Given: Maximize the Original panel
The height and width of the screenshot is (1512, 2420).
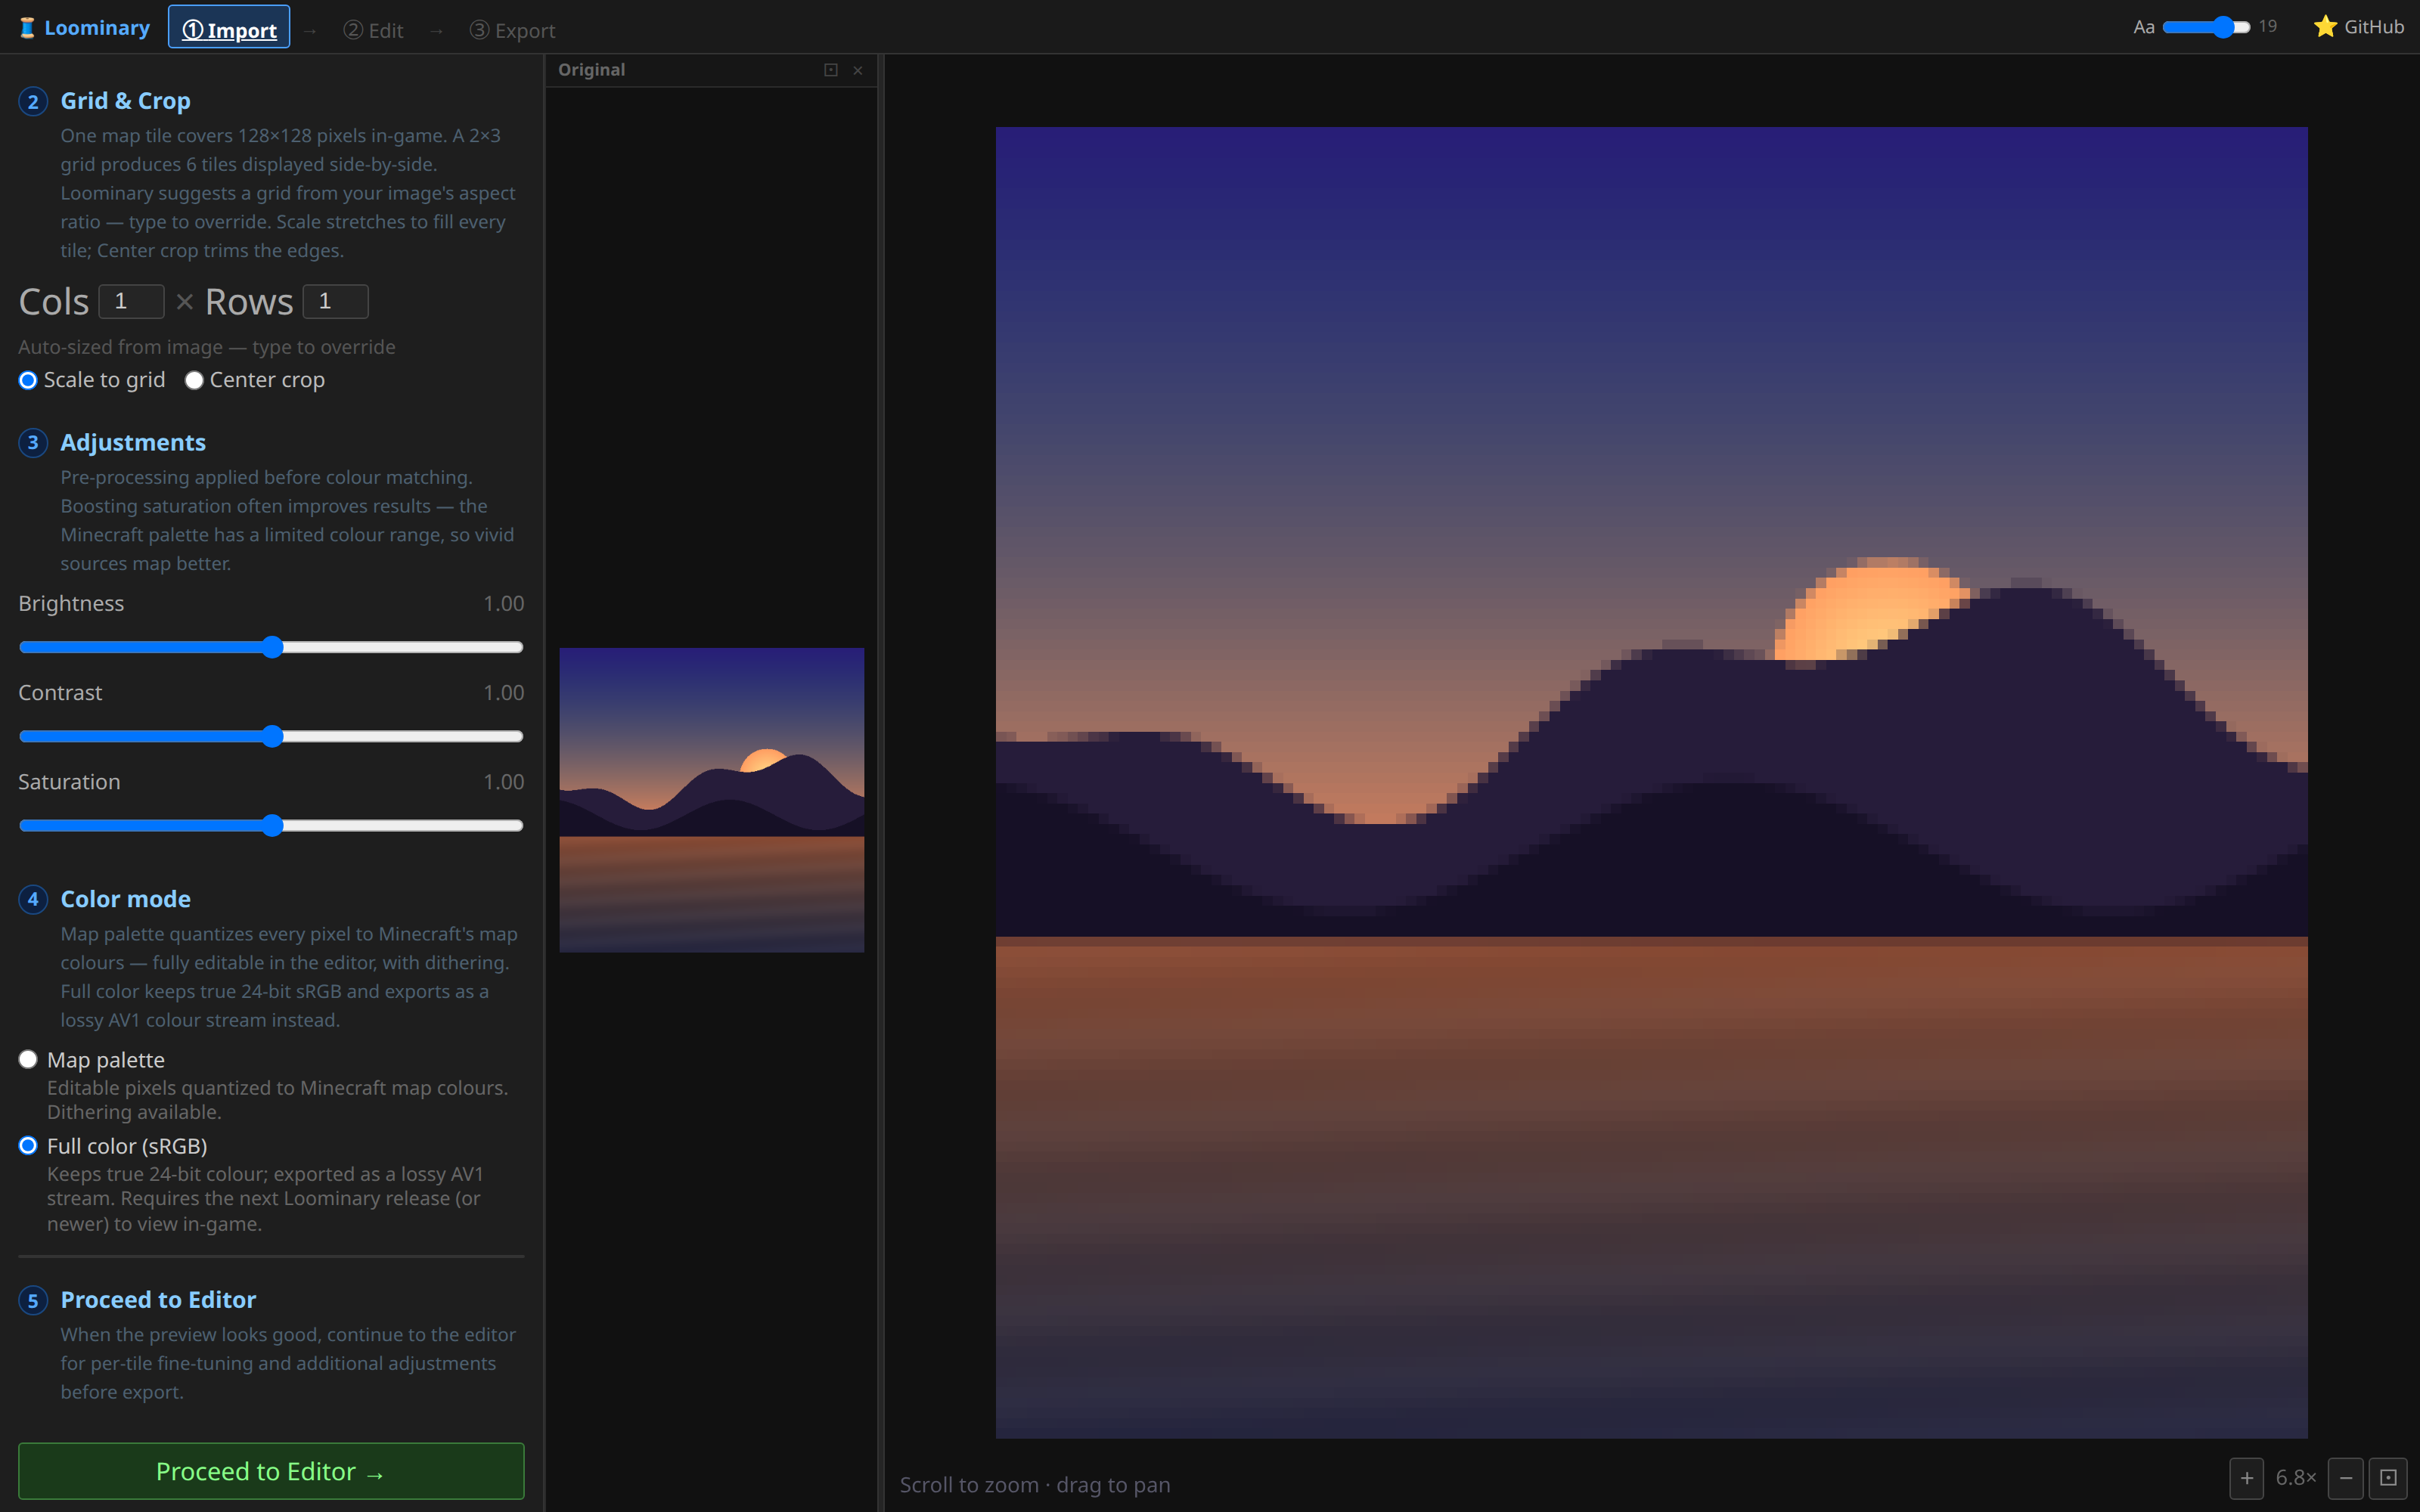Looking at the screenshot, I should click(x=830, y=70).
